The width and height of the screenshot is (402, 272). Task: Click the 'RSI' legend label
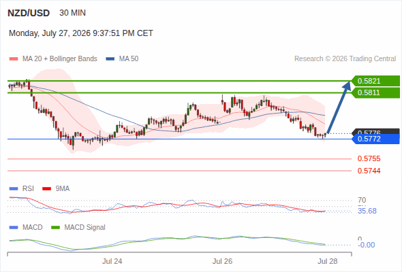tap(28, 189)
